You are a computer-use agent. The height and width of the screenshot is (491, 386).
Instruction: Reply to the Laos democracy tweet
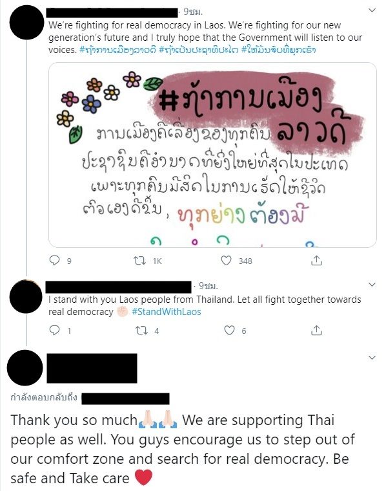point(55,261)
